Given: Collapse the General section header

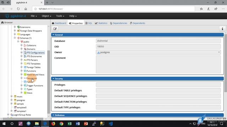Looking at the screenshot, I should [137, 35].
